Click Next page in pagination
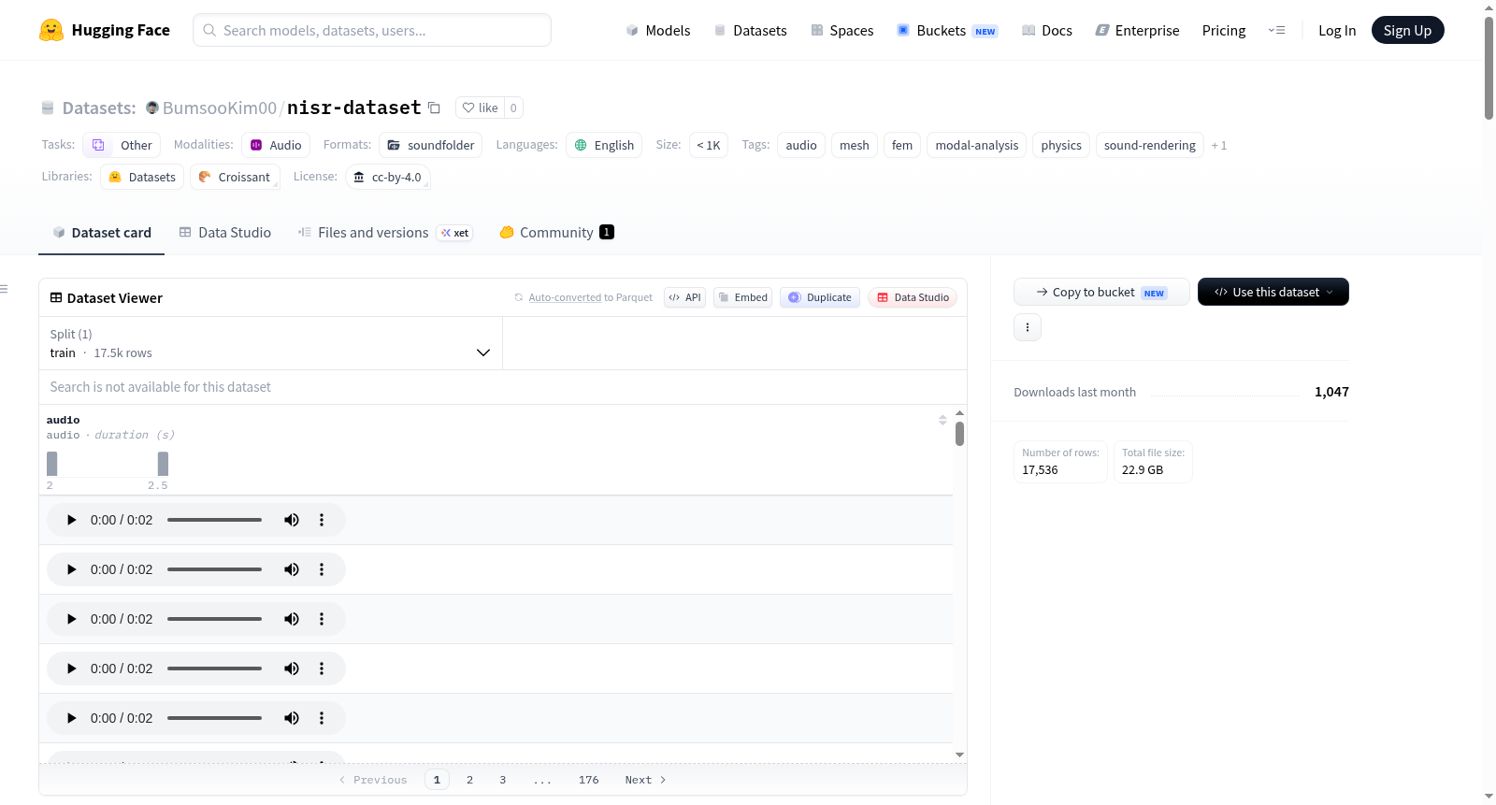Screen dimensions: 1496x805 pos(645,780)
